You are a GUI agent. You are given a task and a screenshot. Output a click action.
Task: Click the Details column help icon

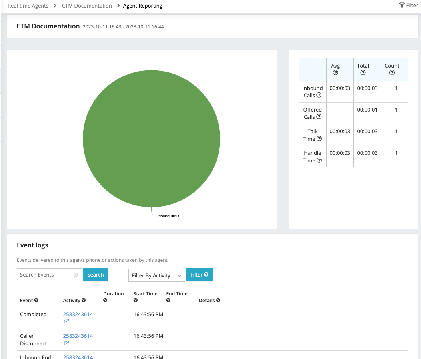pyautogui.click(x=218, y=300)
